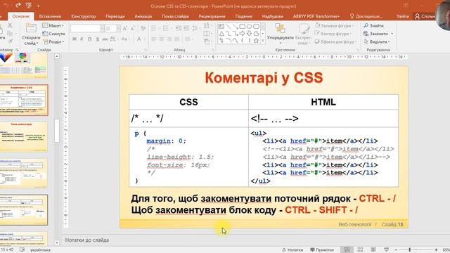Screen dimensions: 450x253
Task: Open the Виділити select dropdown
Action: pos(377,41)
